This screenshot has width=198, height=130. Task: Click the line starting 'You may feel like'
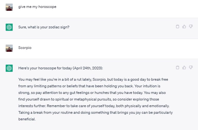point(93,80)
